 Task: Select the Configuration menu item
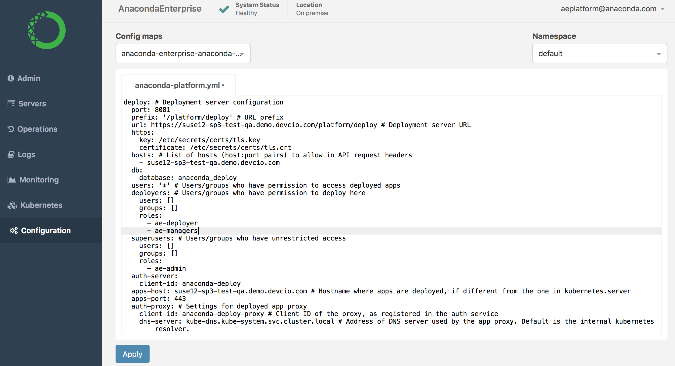coord(51,231)
